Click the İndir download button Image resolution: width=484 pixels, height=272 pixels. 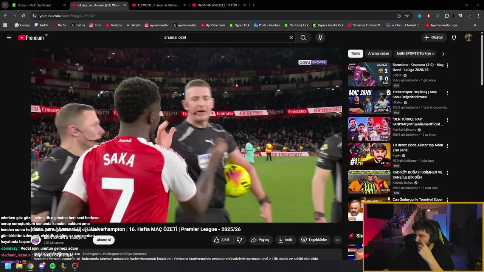(x=285, y=240)
